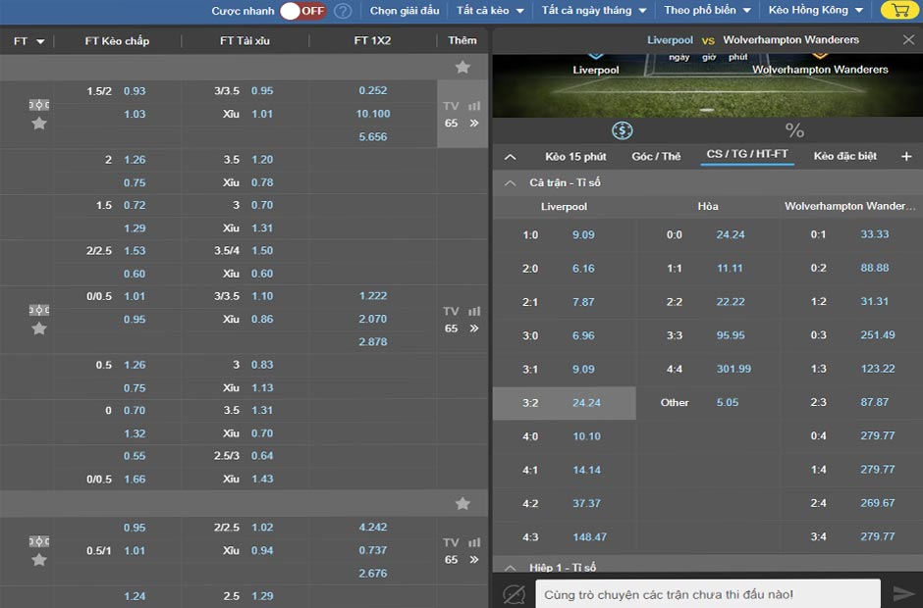Select the highlighted 3:2 score at 24.24
Viewport: 923px width, 608px height.
point(564,403)
